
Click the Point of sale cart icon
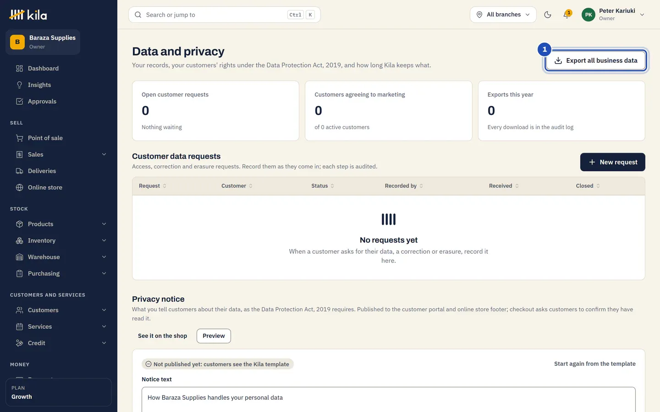point(19,138)
